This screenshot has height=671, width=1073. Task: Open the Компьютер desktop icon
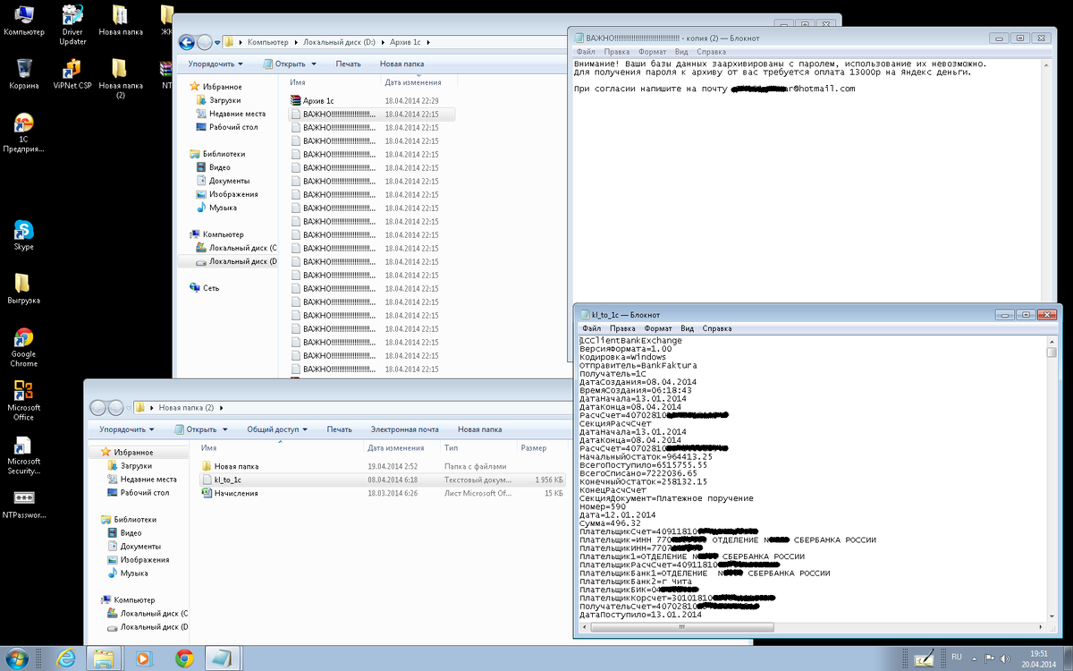(24, 21)
